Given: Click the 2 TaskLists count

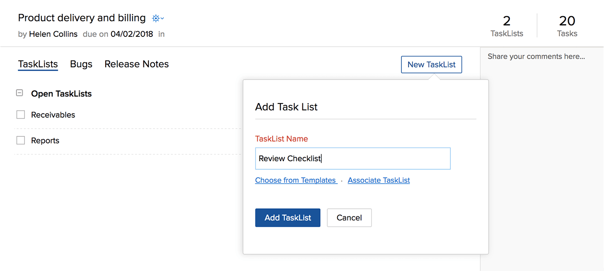Looking at the screenshot, I should [507, 26].
